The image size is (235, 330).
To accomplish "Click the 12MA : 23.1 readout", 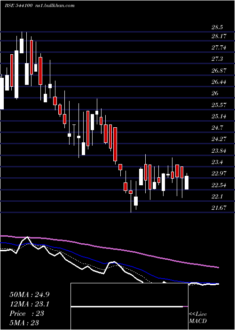I will (29, 304).
